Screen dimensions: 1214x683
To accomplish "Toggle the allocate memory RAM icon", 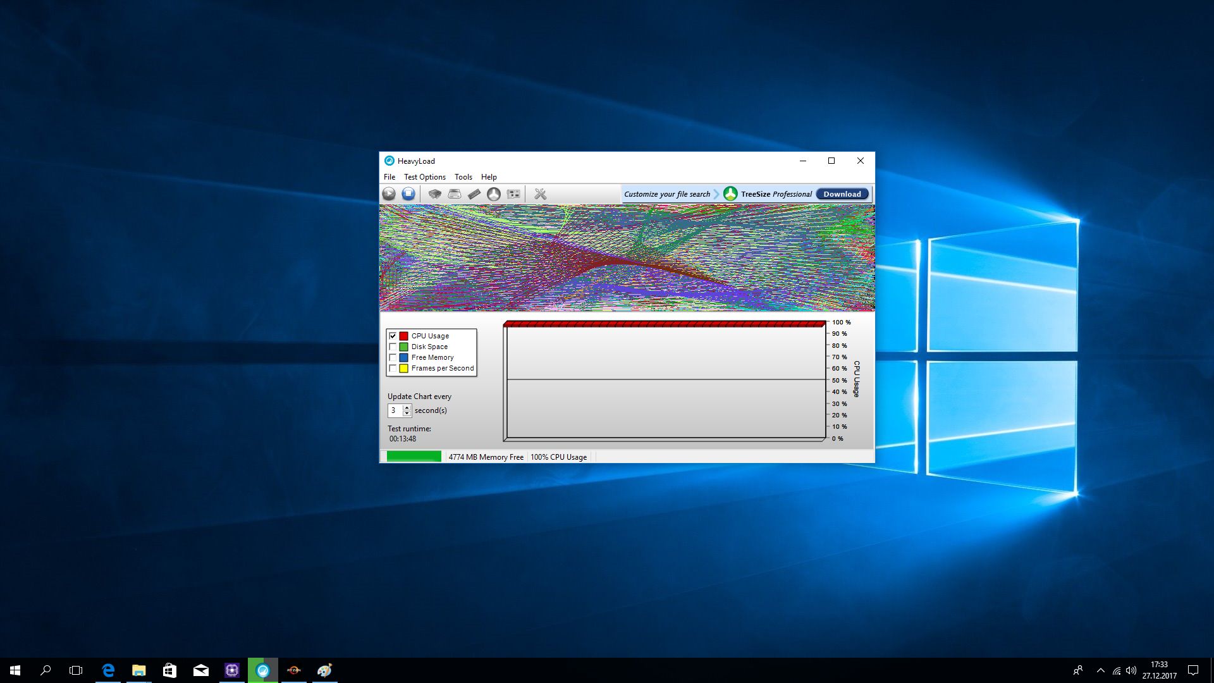I will [x=474, y=194].
